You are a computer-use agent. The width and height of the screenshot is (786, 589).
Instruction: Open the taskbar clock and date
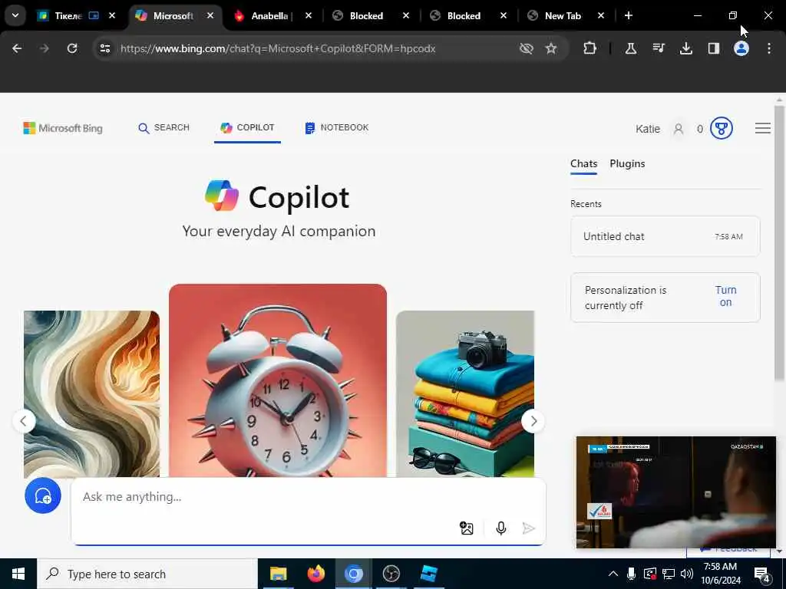point(721,574)
